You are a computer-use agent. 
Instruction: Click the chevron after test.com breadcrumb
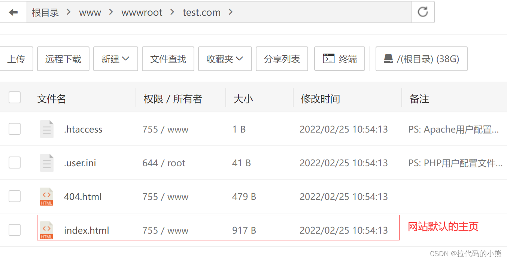(231, 12)
